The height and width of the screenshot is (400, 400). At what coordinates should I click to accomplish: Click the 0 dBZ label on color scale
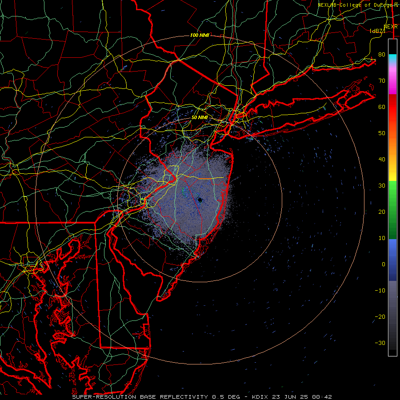(384, 264)
